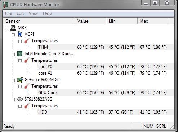Select the GeForce 8600M GT label
The width and height of the screenshot is (178, 132).
tap(42, 80)
